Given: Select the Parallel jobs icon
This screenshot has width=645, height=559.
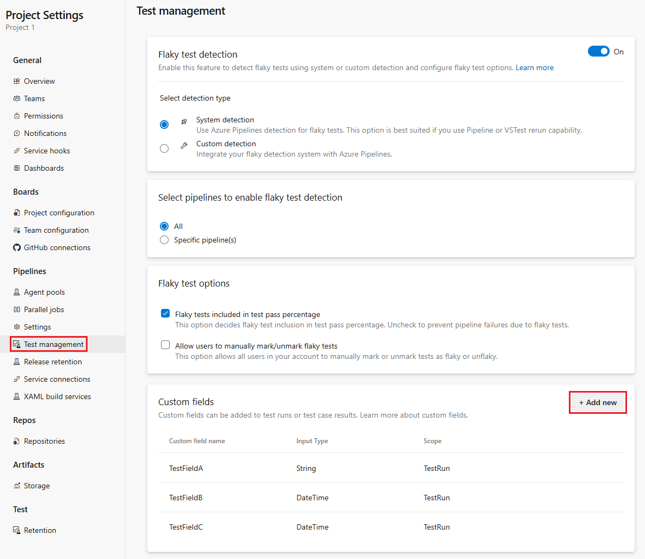Looking at the screenshot, I should pyautogui.click(x=17, y=309).
